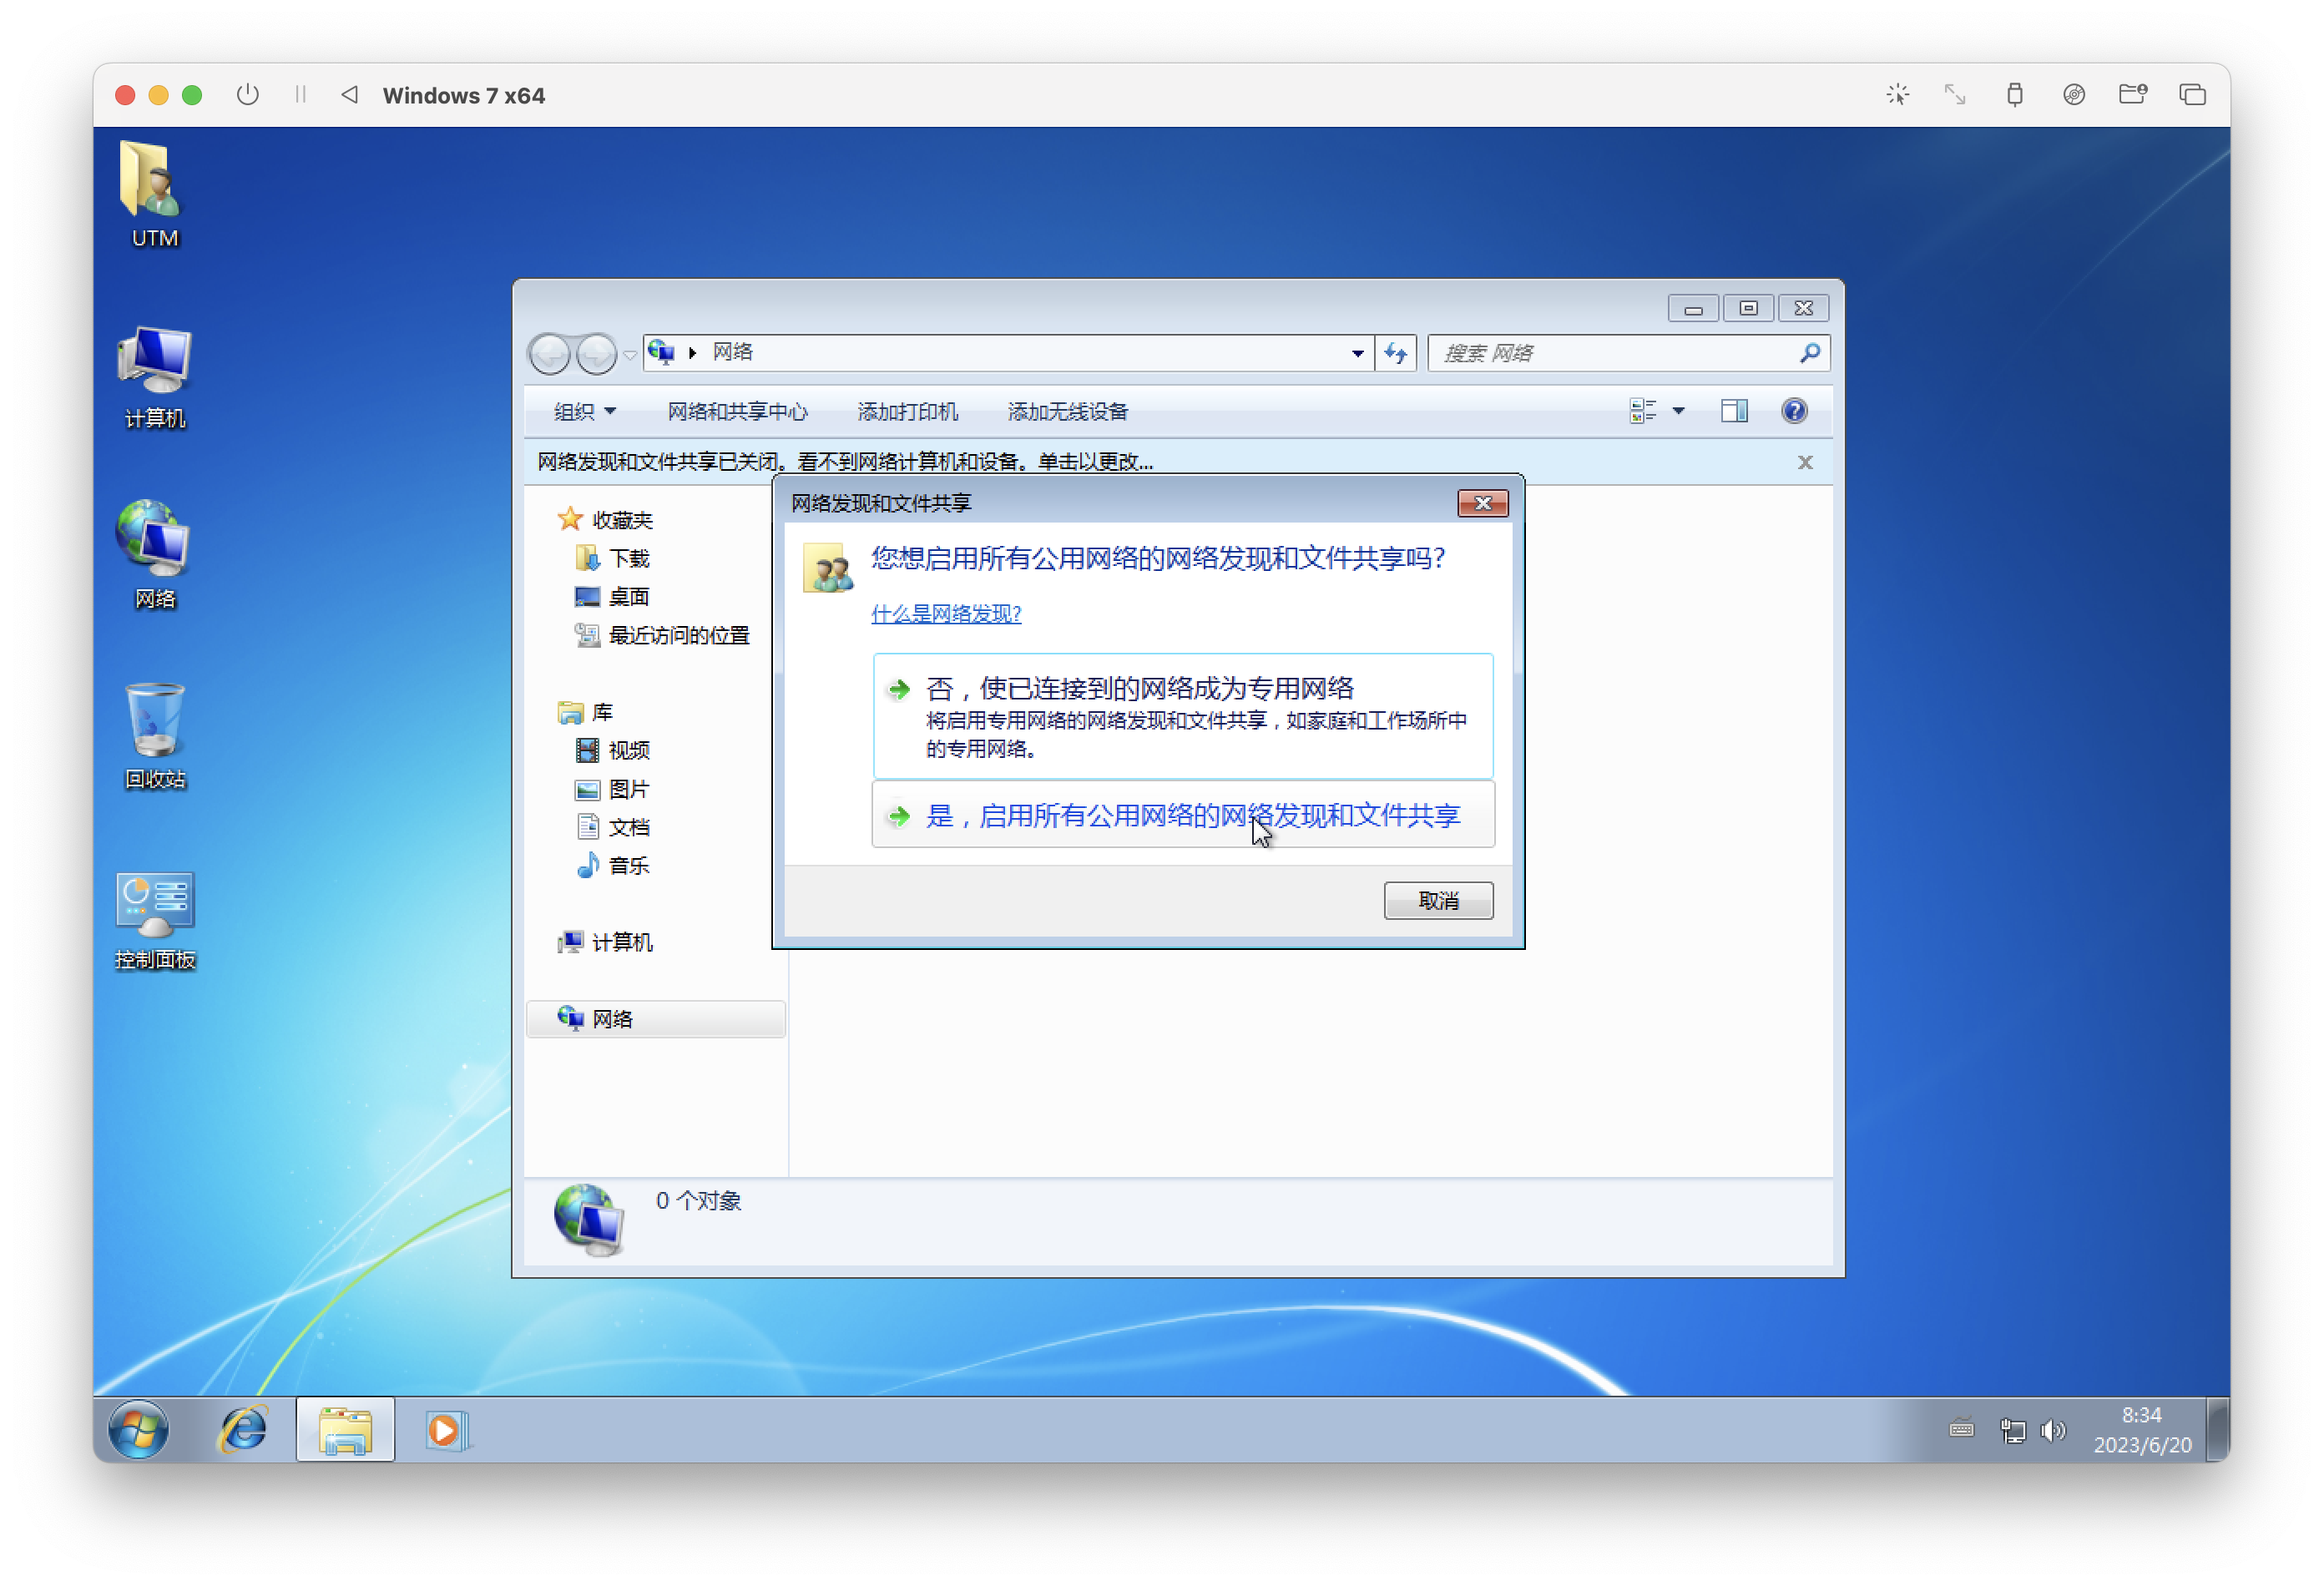Click the refresh icon next to address bar
This screenshot has height=1586, width=2324.
click(x=1396, y=353)
